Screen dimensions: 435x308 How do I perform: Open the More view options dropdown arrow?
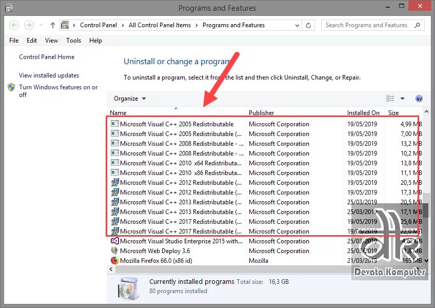pos(402,99)
